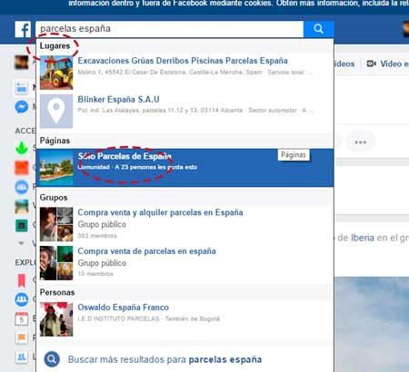This screenshot has width=409, height=372.
Task: Click the beach photo shortcut icon
Action: point(22,207)
